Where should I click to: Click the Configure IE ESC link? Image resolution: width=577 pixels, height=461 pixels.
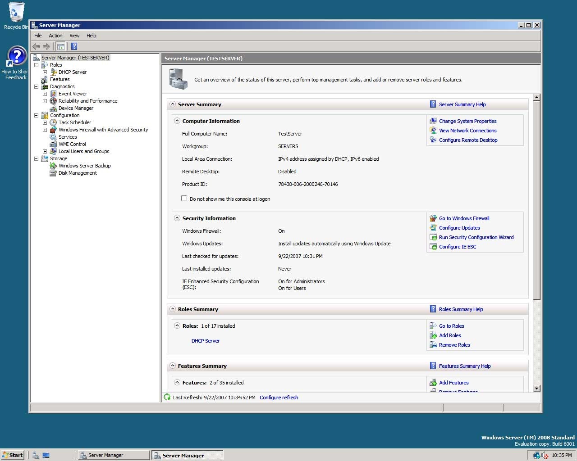point(458,247)
